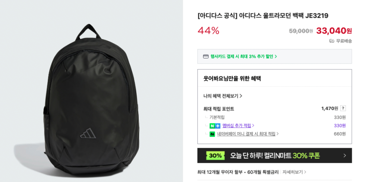Click the Kurly N Mart 30% coupon banner
Screen dimensions: 366x182
275,155
